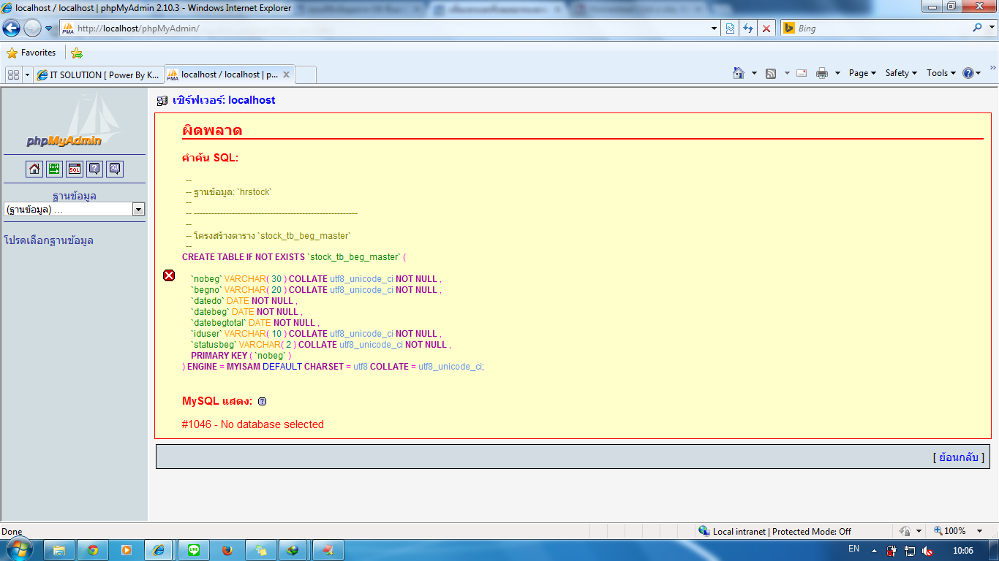999x561 pixels.
Task: Expand the database selection dropdown
Action: (x=138, y=210)
